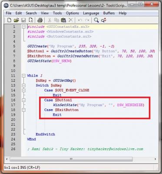This screenshot has width=162, height=174.
Task: Open the Search menu
Action: click(31, 13)
